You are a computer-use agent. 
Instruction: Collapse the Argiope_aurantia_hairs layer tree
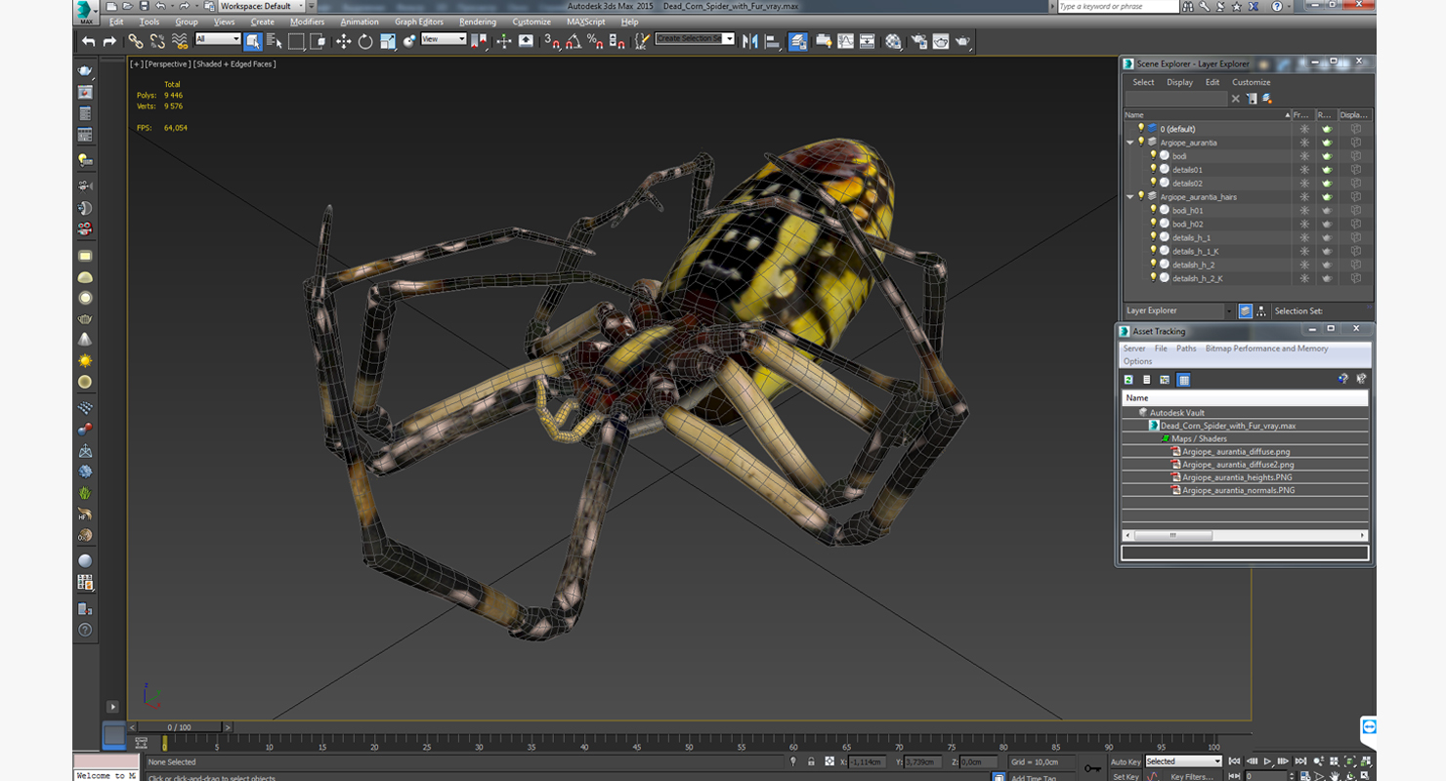click(1130, 196)
